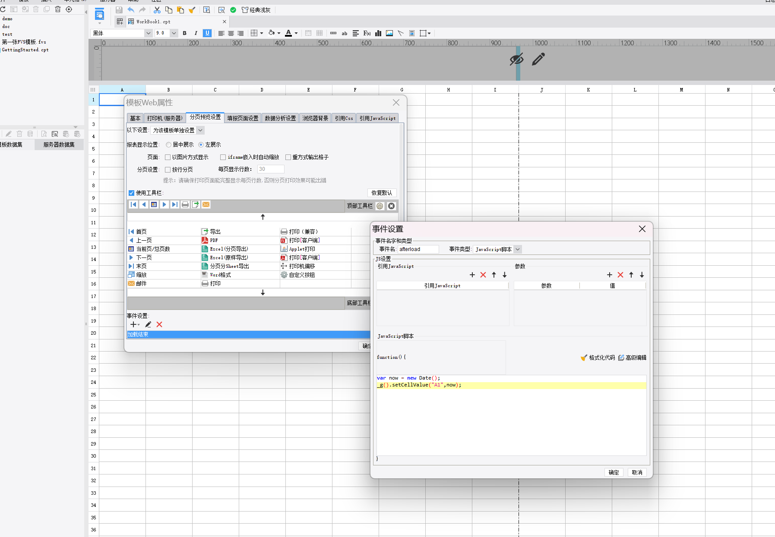Screen dimensions: 775x537
Task: Click 服务器数据集 tab button
Action: coord(59,145)
